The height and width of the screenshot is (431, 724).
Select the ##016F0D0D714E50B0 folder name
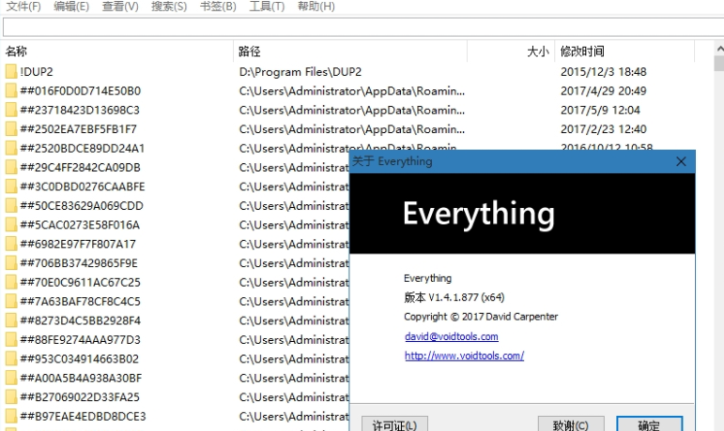click(x=81, y=91)
